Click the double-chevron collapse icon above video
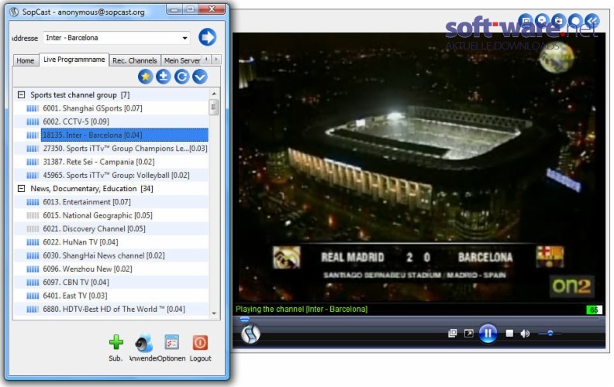Viewport: 614px width, 387px height. [592, 20]
